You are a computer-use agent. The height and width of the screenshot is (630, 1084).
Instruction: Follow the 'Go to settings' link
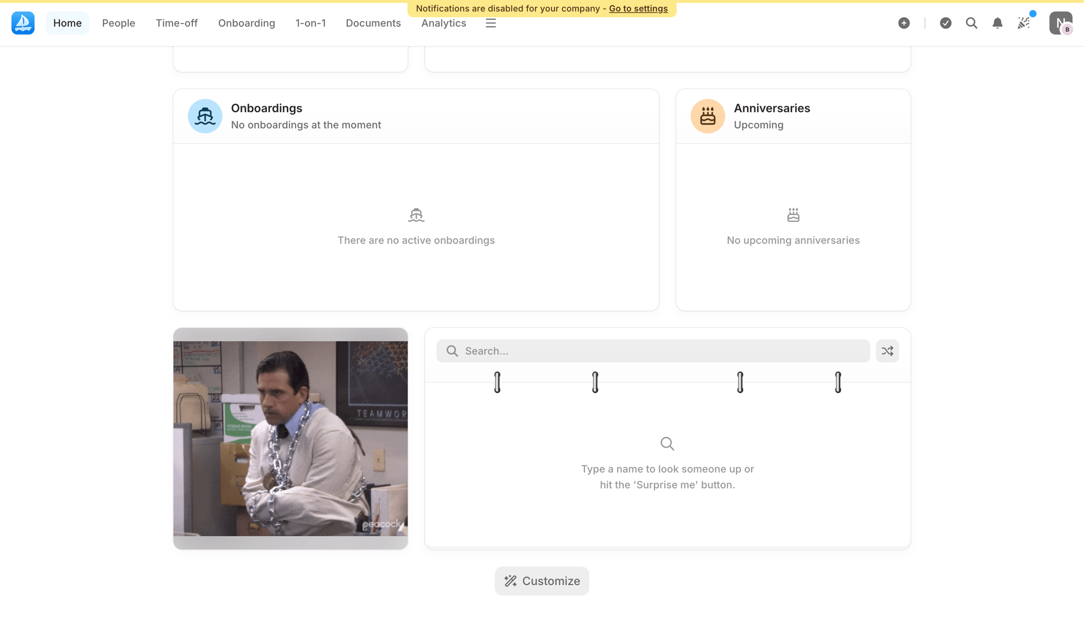click(x=638, y=9)
